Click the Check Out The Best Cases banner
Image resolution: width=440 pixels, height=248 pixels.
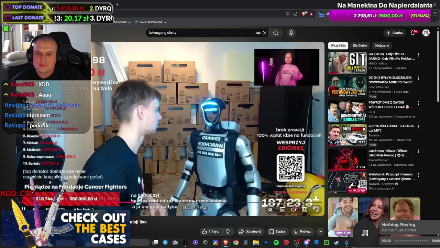[65, 228]
